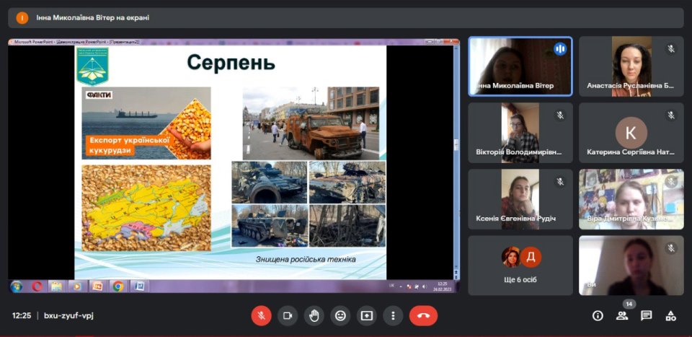The height and width of the screenshot is (337, 692).
Task: Expand the 'Ще 6 осіб' tile
Action: [520, 266]
